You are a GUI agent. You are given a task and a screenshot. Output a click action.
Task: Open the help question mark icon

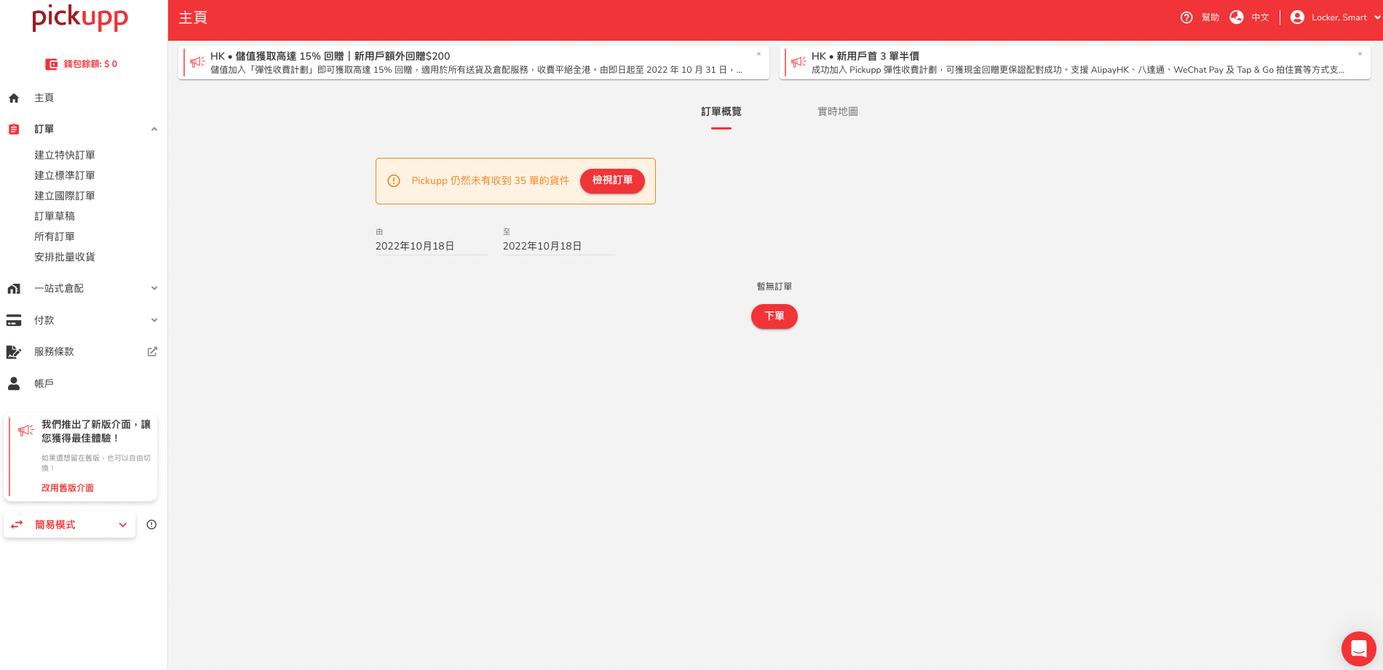(1186, 17)
